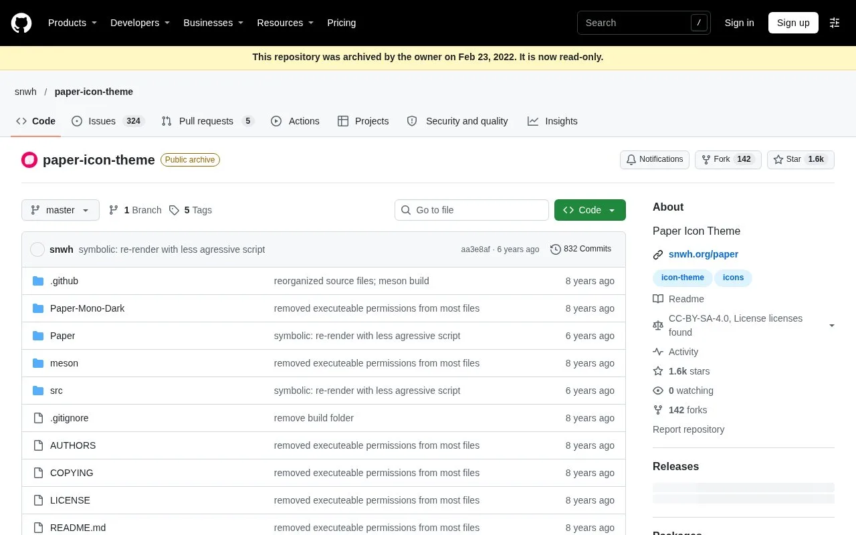Click the Activity pulse icon
This screenshot has width=856, height=535.
coord(658,352)
